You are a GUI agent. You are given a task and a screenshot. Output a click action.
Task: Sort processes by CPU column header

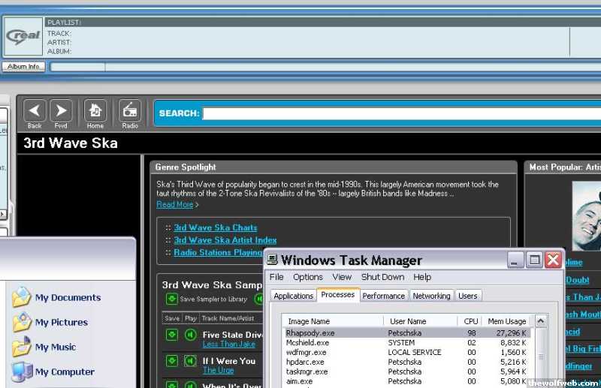pos(471,321)
